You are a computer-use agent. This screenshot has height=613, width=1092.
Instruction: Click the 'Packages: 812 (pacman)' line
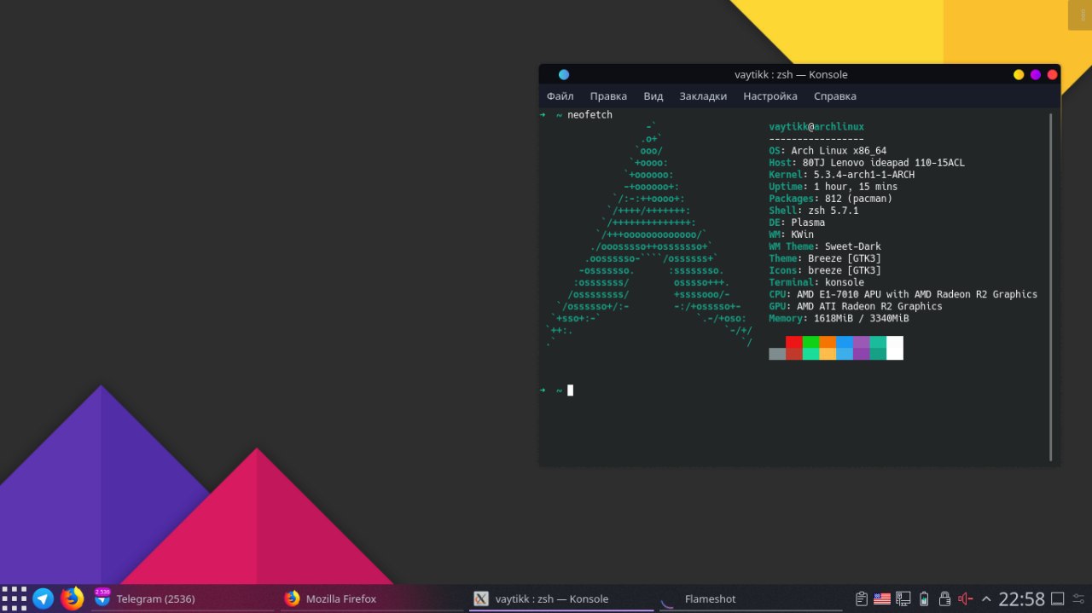tap(830, 199)
